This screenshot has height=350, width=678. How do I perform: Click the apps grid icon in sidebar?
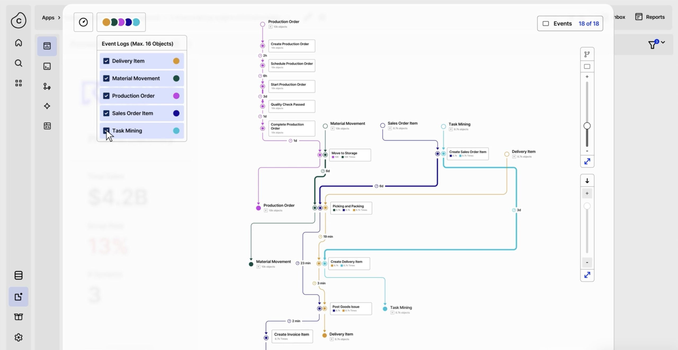[18, 83]
